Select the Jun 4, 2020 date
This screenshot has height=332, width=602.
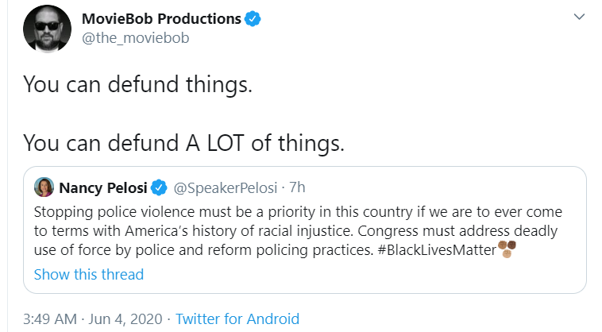coord(124,319)
